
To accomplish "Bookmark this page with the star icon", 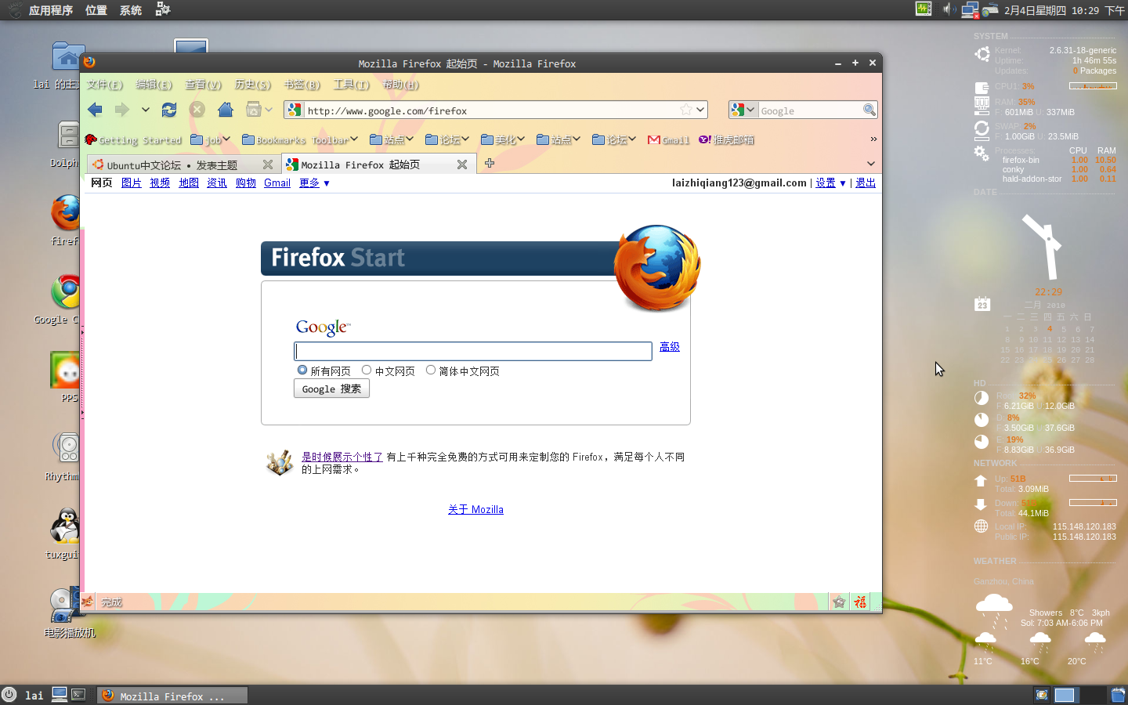I will [686, 110].
